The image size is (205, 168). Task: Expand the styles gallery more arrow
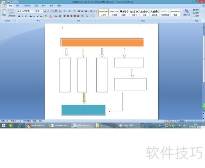(182, 16)
